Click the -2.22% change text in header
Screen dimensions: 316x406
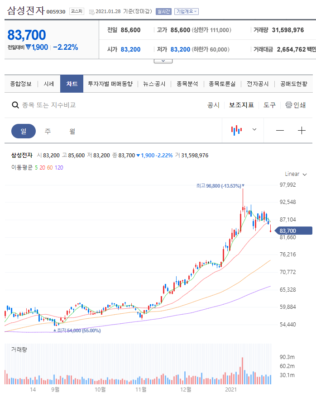pos(66,47)
